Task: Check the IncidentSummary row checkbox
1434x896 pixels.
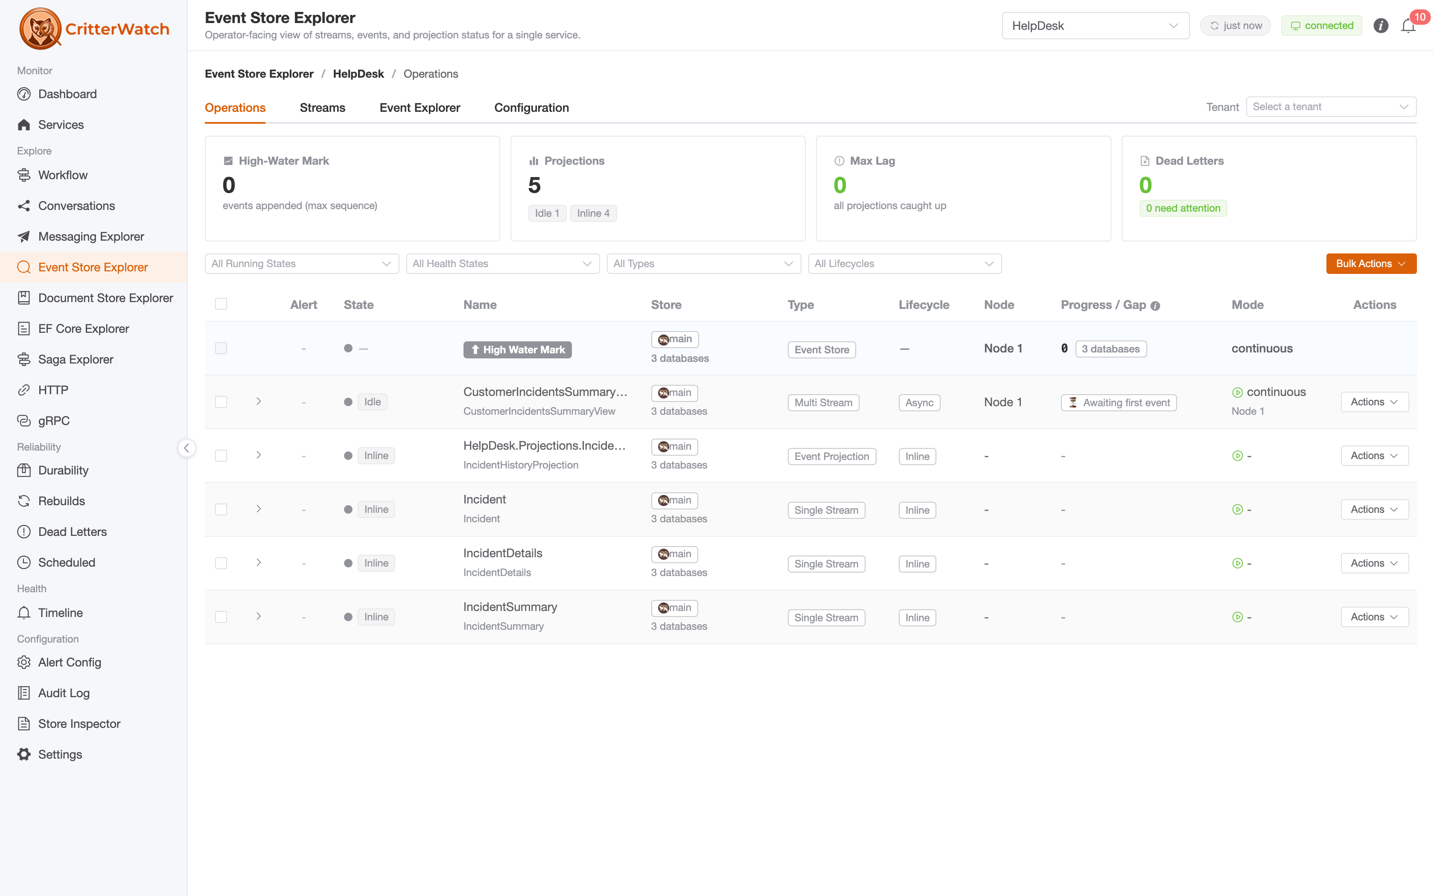Action: (221, 617)
